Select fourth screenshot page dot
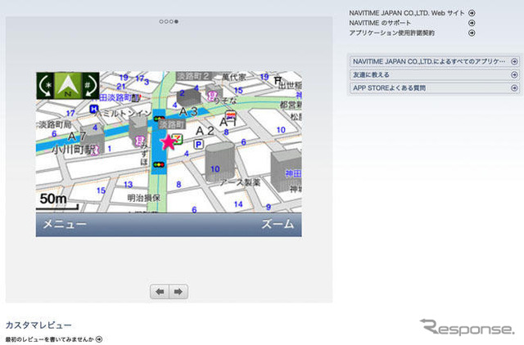The height and width of the screenshot is (345, 524). tap(176, 22)
